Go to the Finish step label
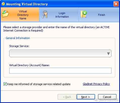 pos(102,15)
